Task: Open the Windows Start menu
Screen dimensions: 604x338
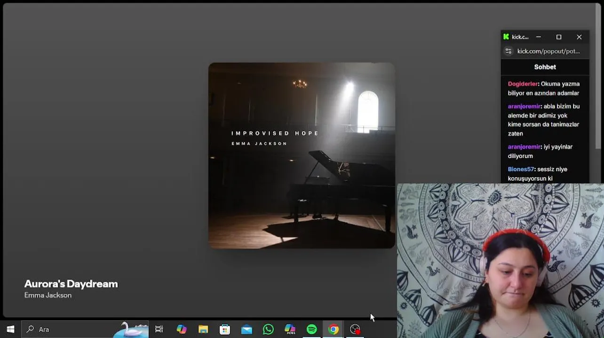Action: coord(10,330)
